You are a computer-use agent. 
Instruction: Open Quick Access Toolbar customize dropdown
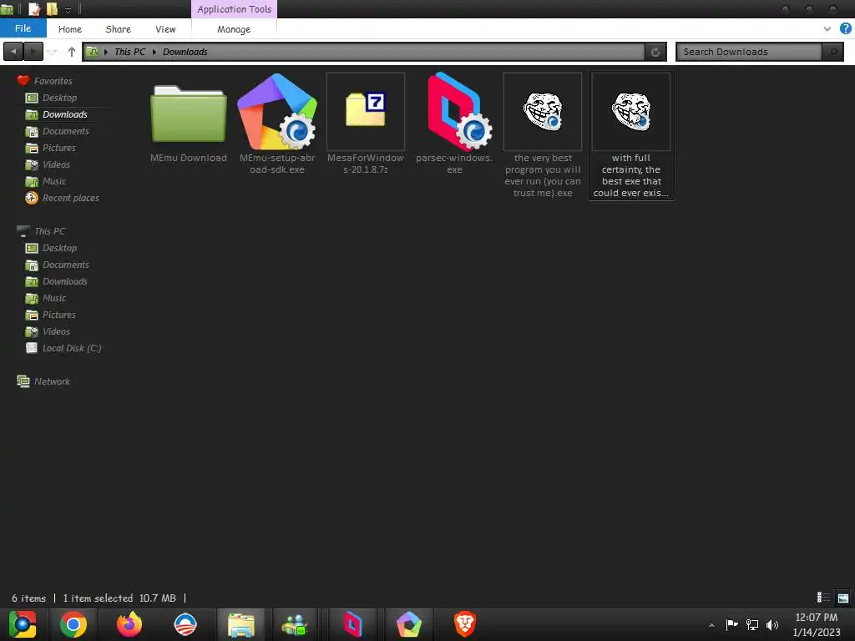click(x=68, y=9)
